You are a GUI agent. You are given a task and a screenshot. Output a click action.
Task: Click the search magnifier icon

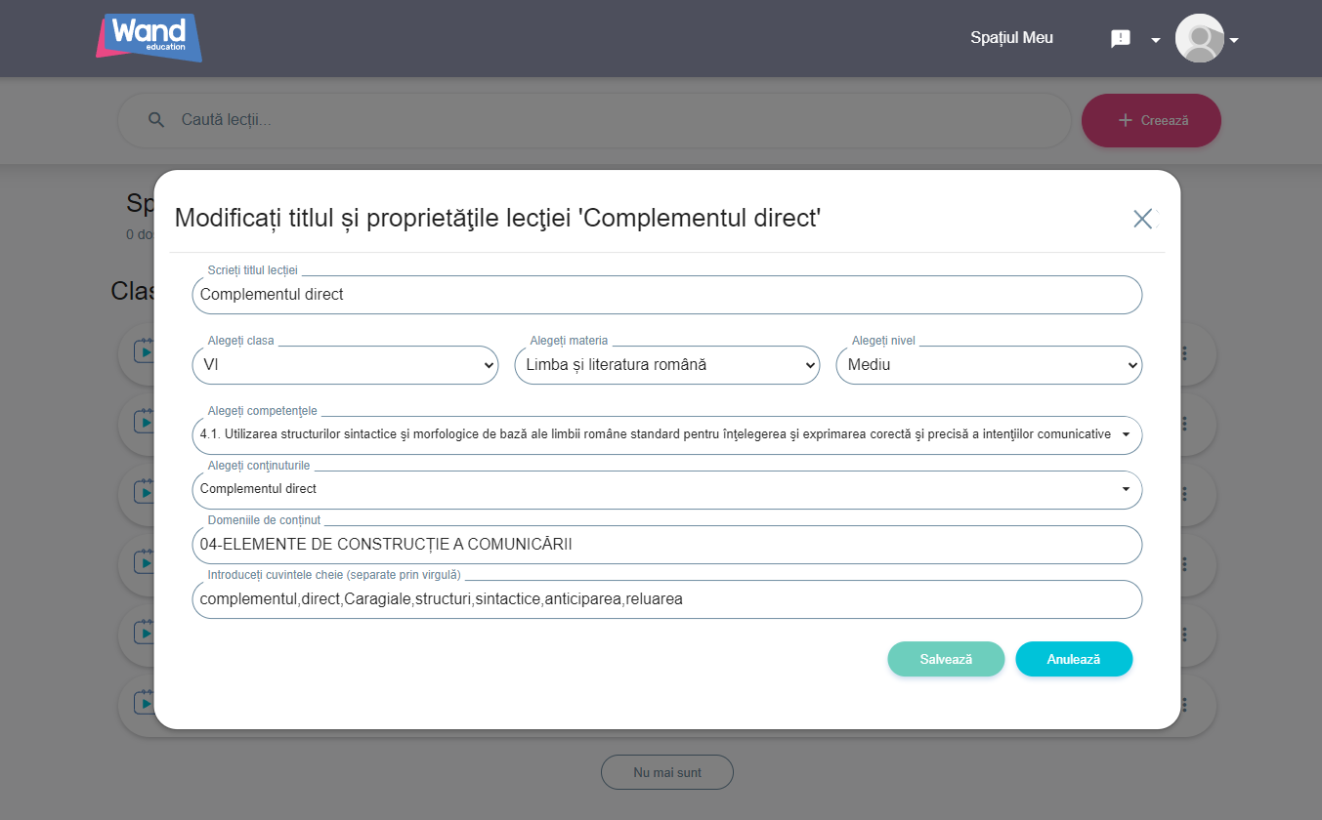pyautogui.click(x=156, y=120)
